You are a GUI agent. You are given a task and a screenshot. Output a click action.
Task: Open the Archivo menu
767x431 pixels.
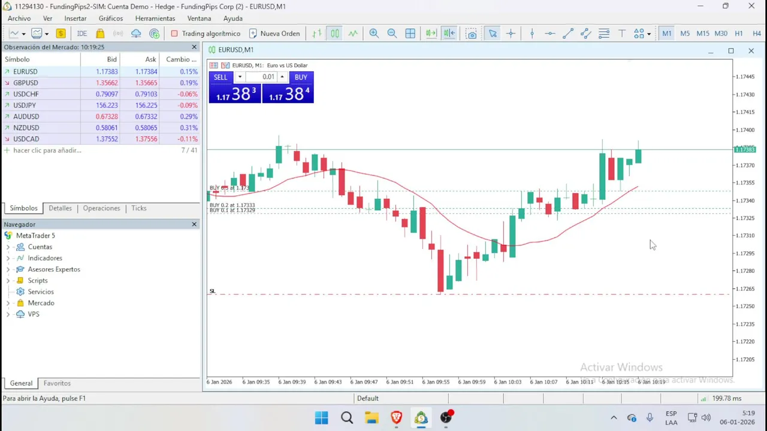click(x=19, y=19)
